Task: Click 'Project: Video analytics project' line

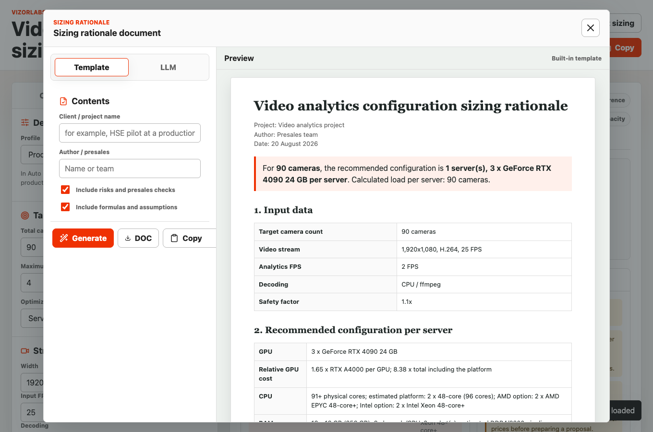Action: click(299, 125)
